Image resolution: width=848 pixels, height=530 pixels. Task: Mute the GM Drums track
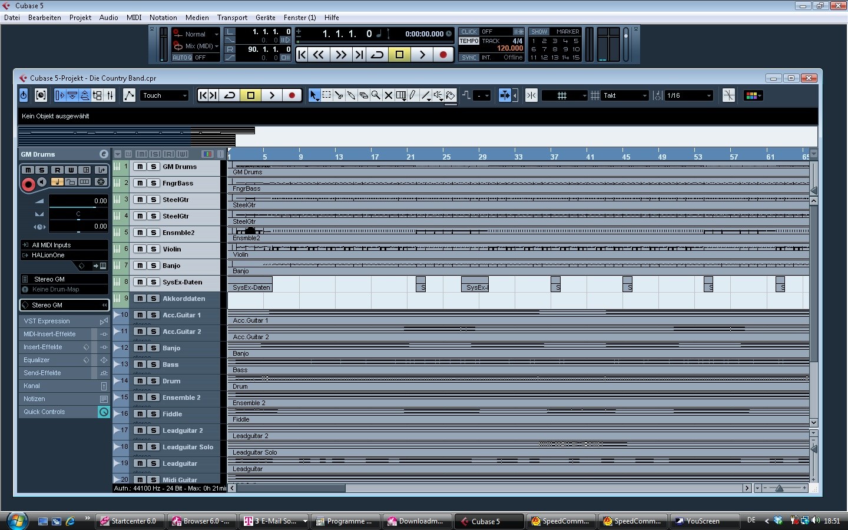[x=140, y=167]
